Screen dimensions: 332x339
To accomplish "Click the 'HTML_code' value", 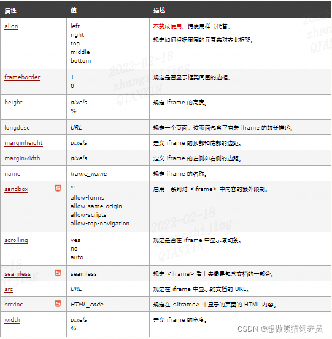I will pos(87,305).
